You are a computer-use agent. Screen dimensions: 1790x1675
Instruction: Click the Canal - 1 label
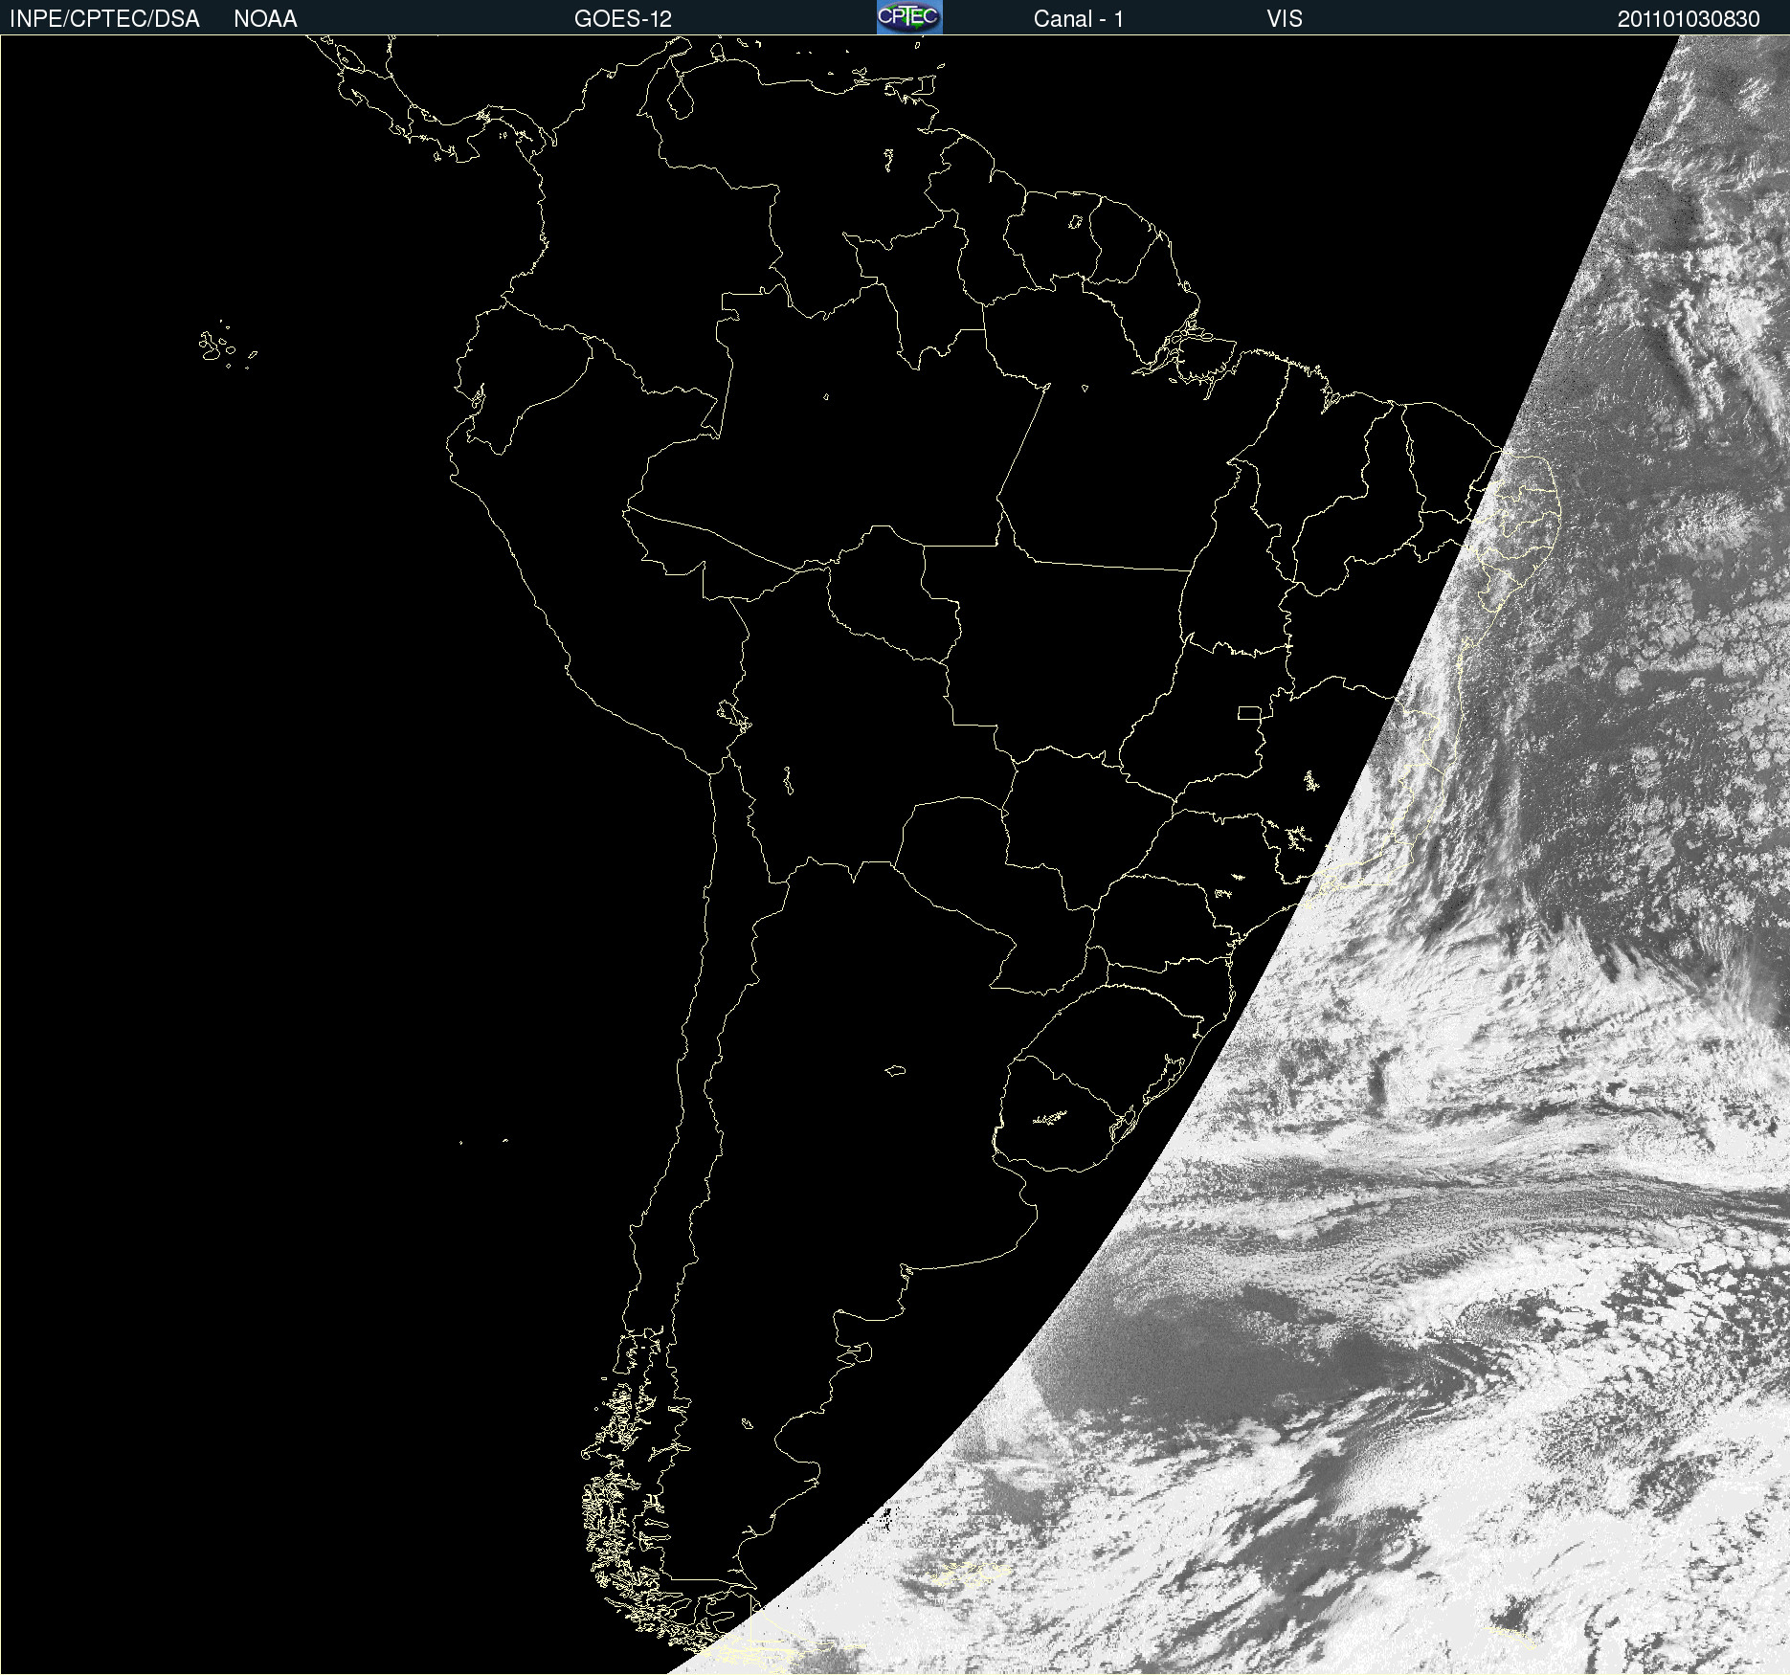pos(1078,19)
